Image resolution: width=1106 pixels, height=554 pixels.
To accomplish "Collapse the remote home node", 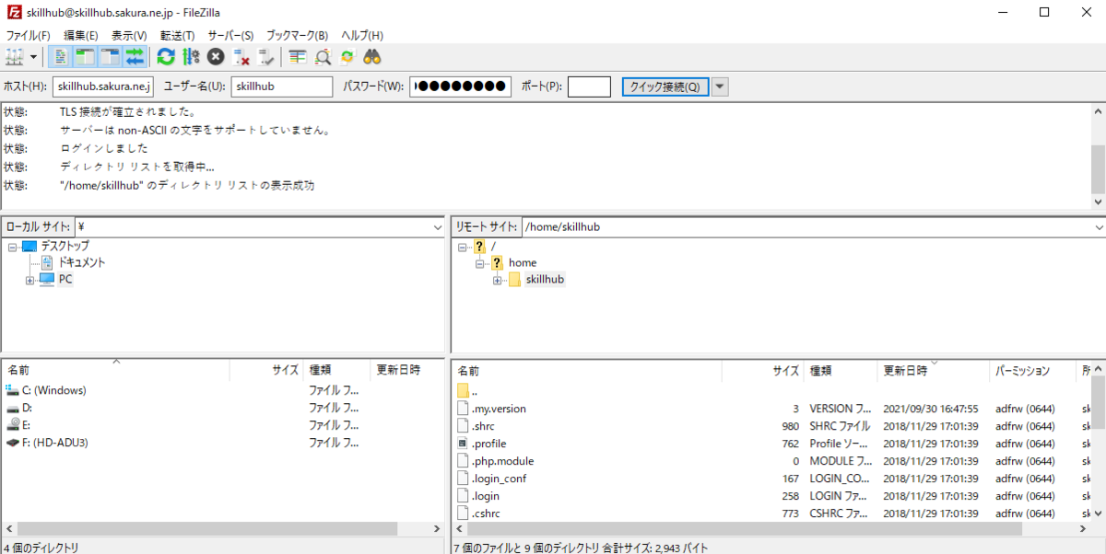I will (479, 263).
